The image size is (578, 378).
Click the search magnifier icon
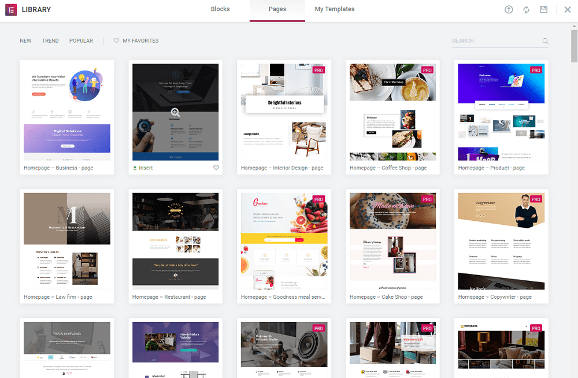tap(545, 41)
